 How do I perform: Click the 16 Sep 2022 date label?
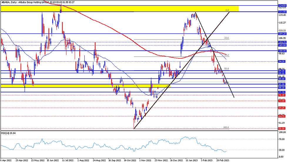tap(115, 160)
